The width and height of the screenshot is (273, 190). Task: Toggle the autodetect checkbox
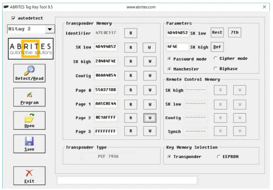click(13, 18)
